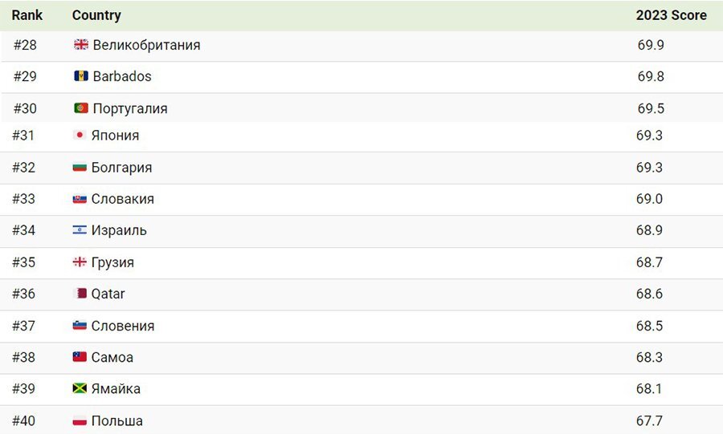The height and width of the screenshot is (434, 723).
Task: Click the Bulgaria flag icon
Action: click(80, 167)
